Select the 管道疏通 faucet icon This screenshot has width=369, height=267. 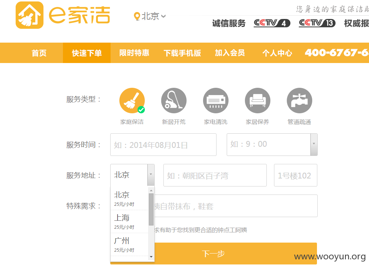point(299,101)
